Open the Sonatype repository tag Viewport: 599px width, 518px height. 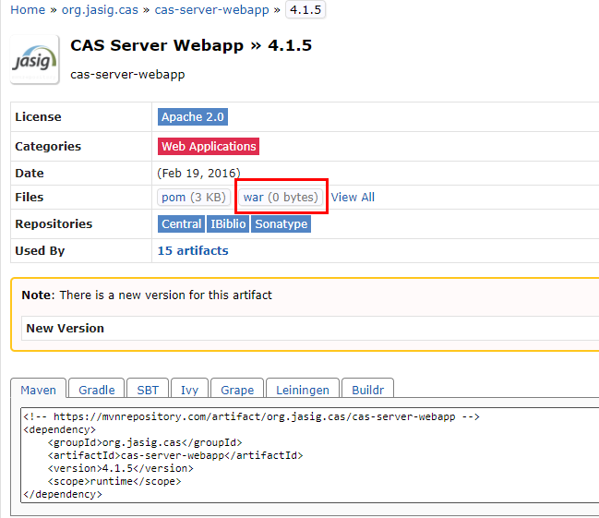(282, 224)
